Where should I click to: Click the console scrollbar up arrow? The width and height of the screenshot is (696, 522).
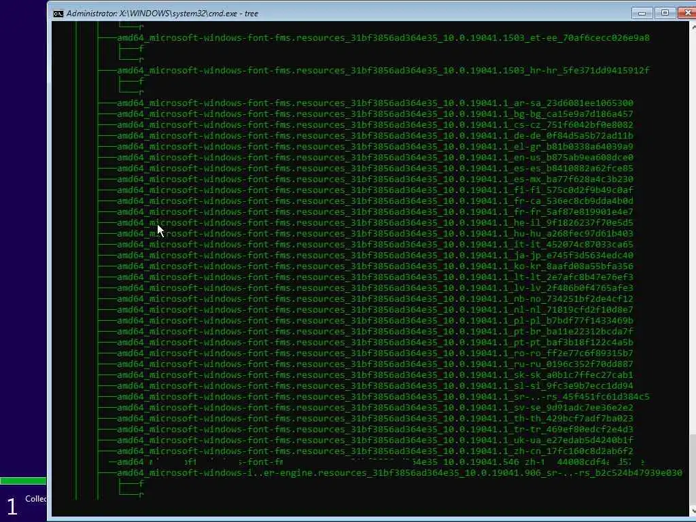[x=693, y=27]
